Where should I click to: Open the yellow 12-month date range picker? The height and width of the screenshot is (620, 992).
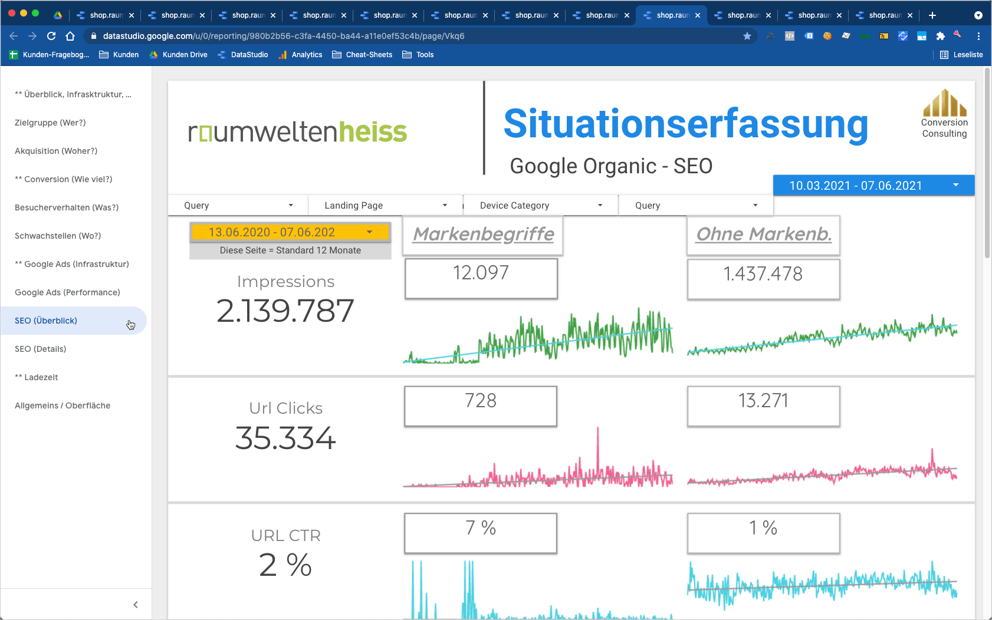290,232
